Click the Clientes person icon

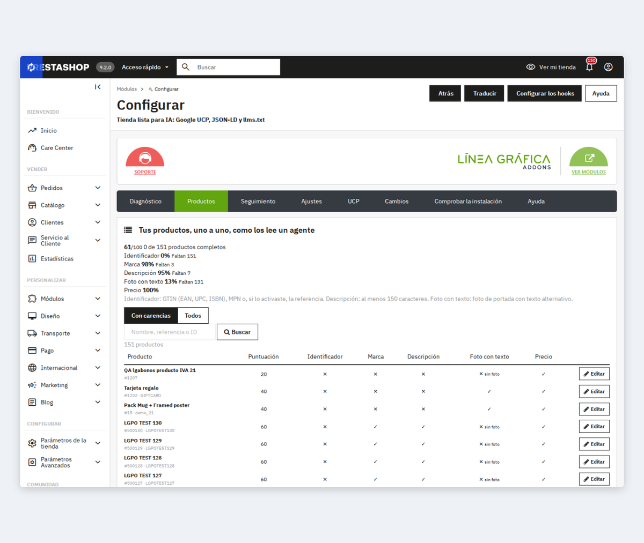coord(32,222)
